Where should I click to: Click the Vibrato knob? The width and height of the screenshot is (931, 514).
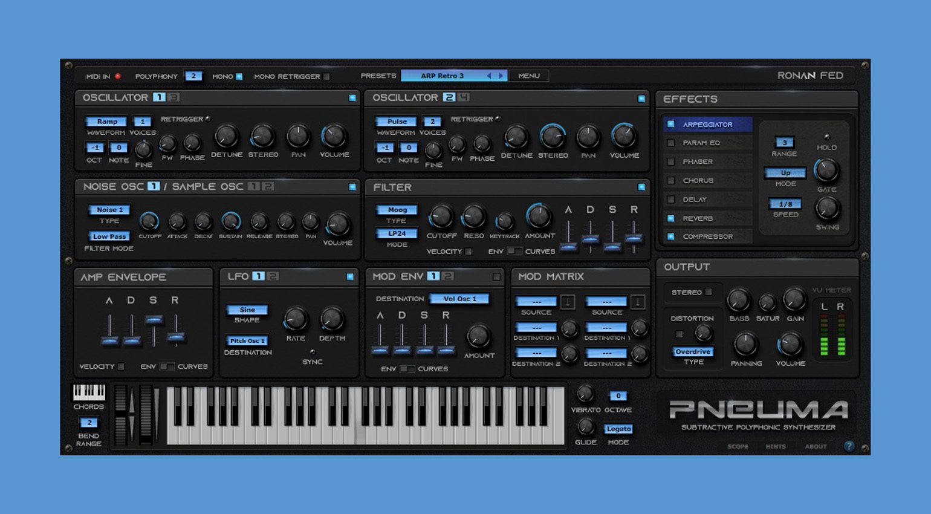(585, 394)
